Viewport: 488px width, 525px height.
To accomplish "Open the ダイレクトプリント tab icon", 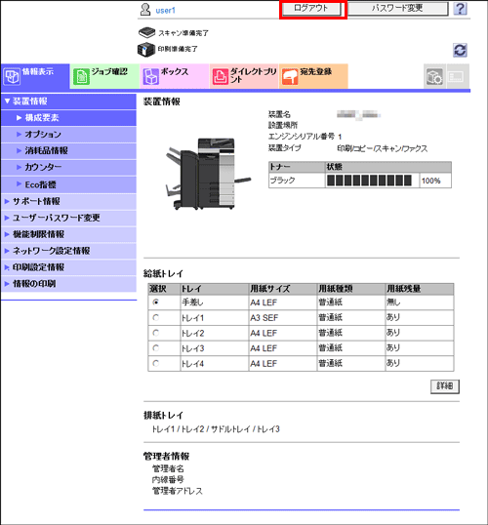I will pyautogui.click(x=220, y=77).
